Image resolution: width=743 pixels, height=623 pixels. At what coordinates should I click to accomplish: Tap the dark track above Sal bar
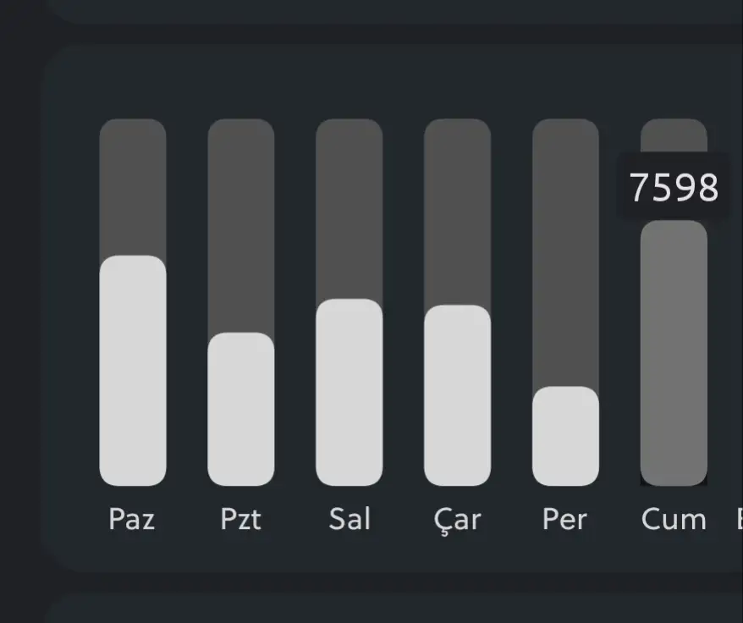(349, 207)
